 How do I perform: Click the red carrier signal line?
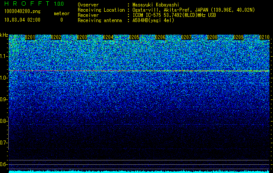click(139, 71)
